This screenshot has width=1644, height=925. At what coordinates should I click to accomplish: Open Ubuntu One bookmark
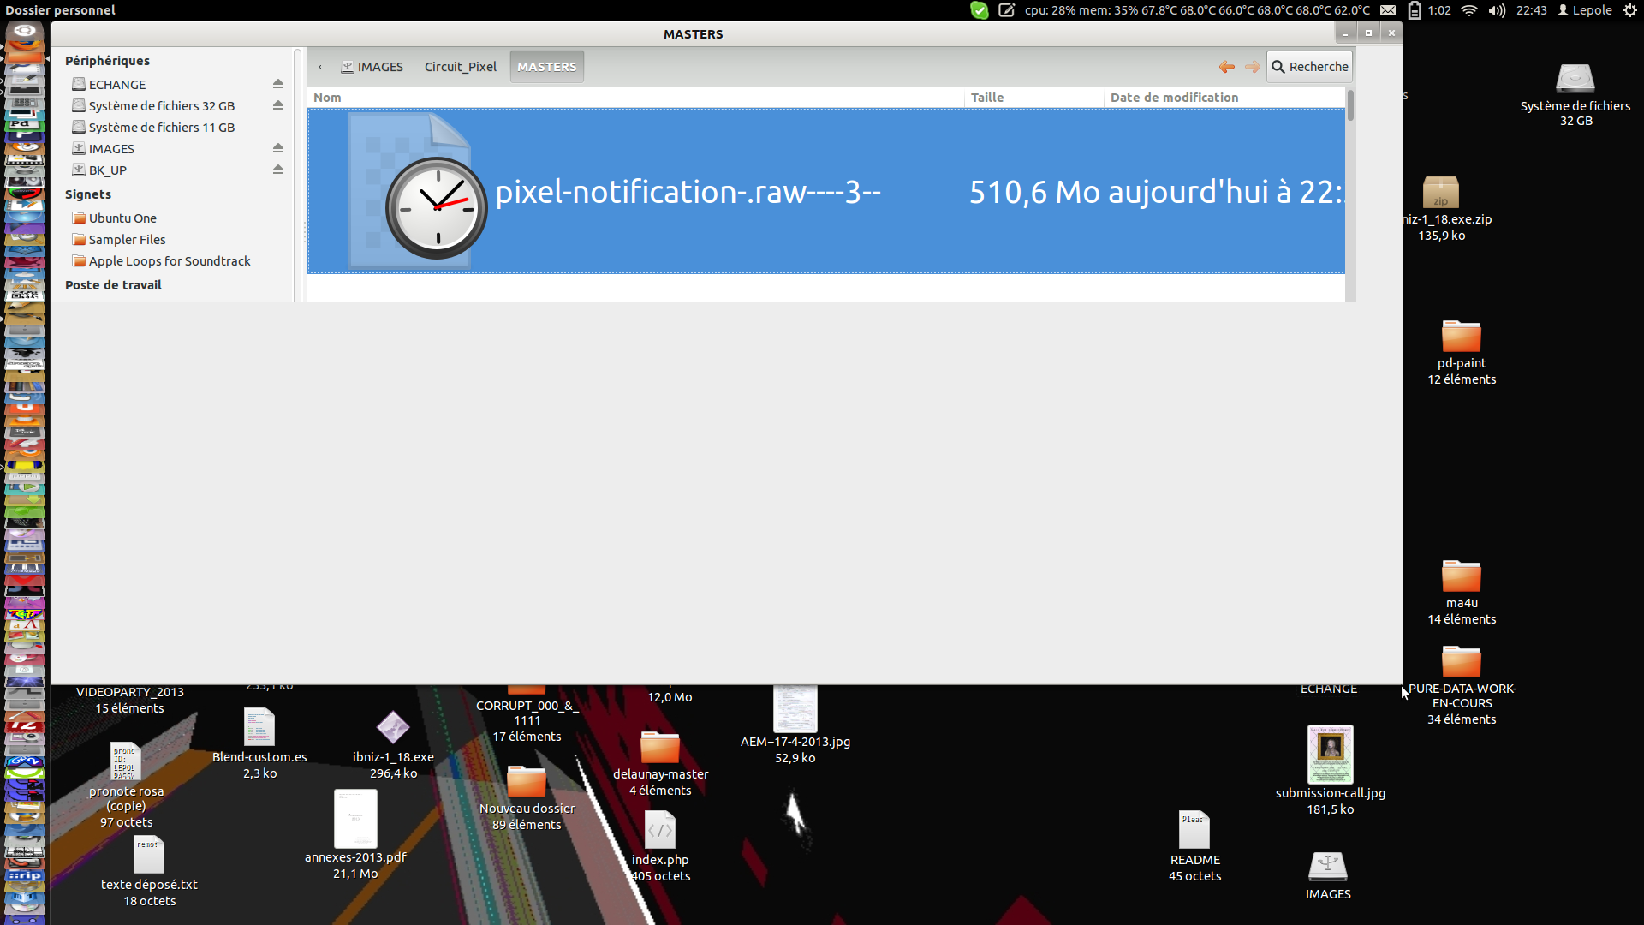pos(122,218)
